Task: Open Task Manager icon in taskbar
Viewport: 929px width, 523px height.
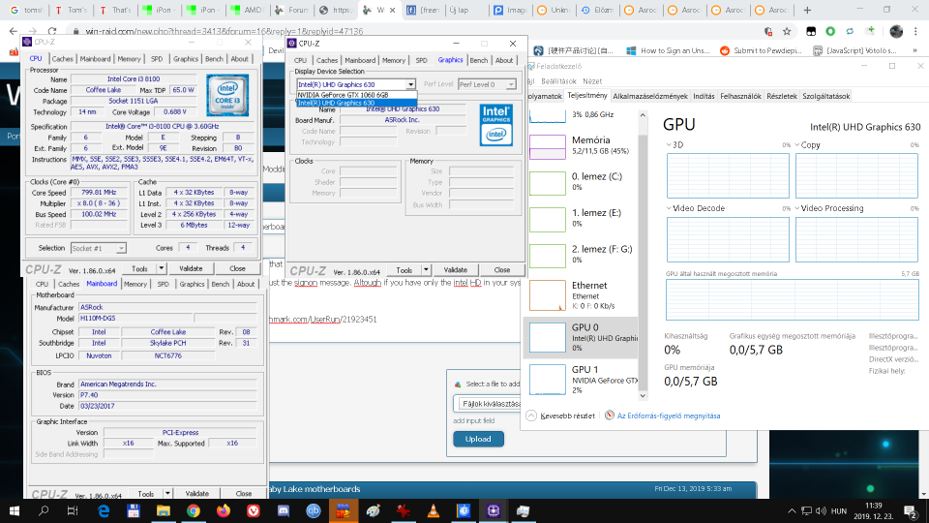Action: 524,510
